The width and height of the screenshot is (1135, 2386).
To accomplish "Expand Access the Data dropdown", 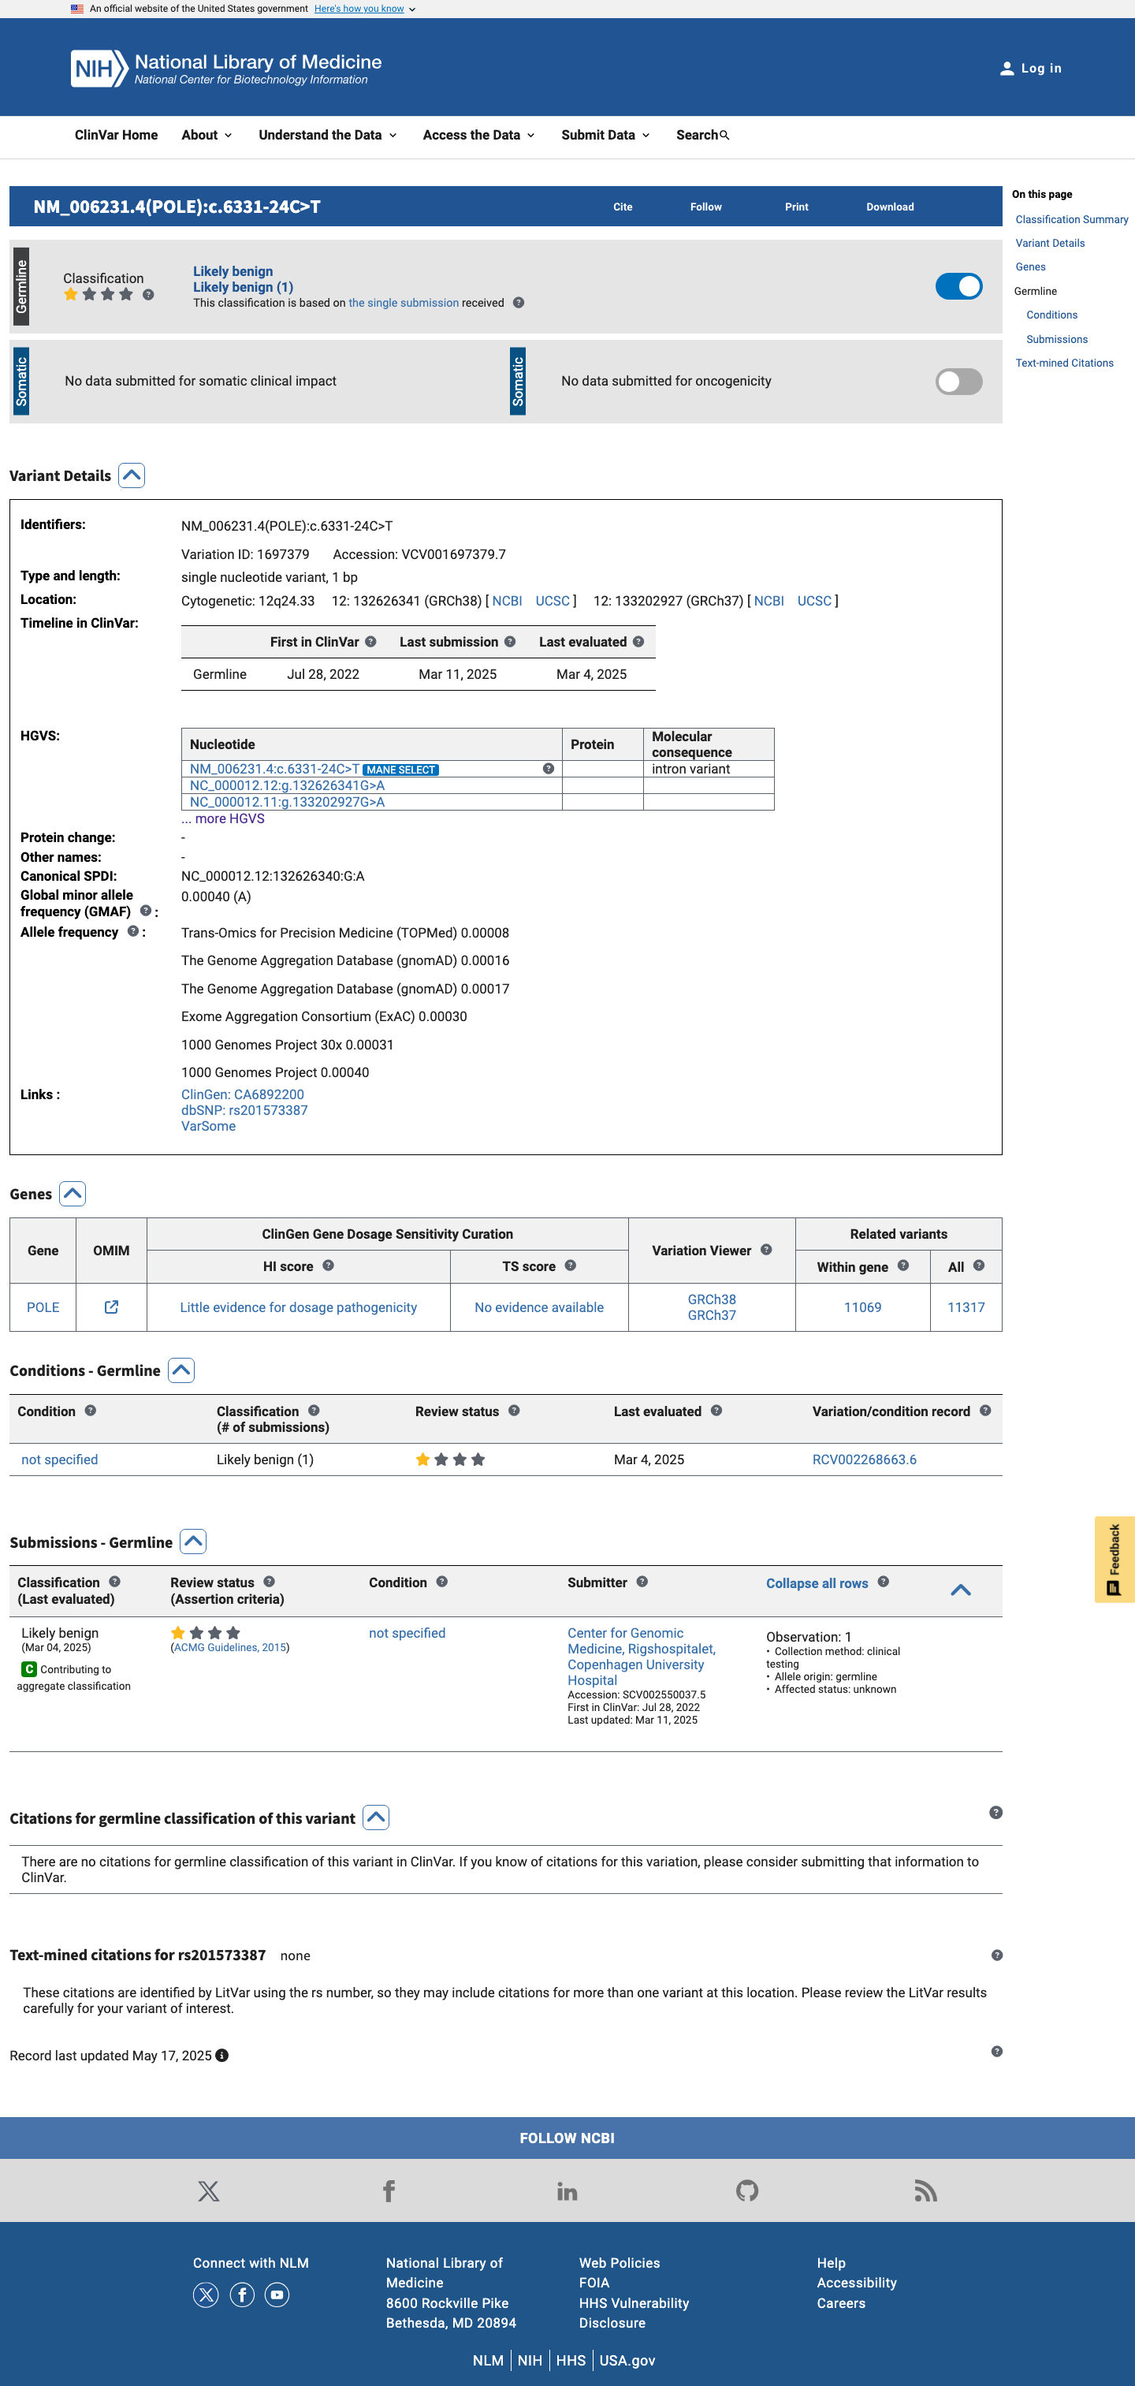I will [478, 136].
